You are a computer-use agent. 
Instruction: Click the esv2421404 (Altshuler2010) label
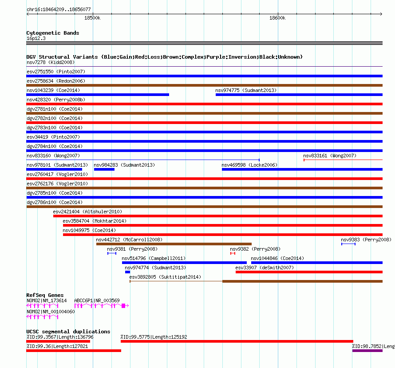(x=87, y=212)
